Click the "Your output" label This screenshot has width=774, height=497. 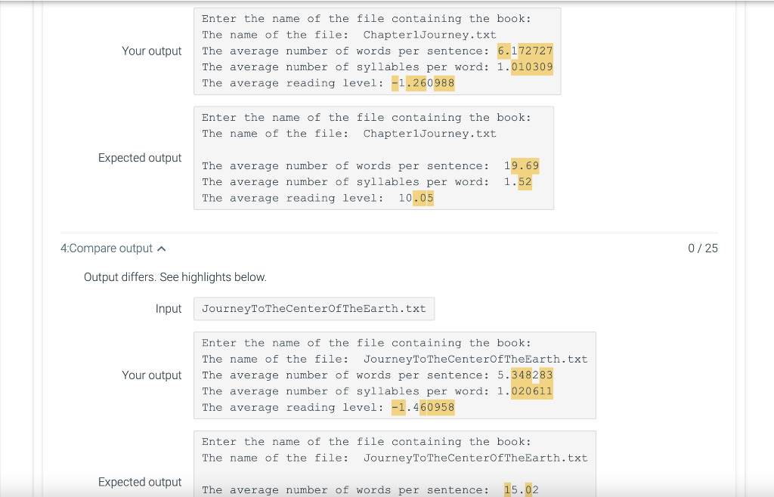[x=151, y=51]
